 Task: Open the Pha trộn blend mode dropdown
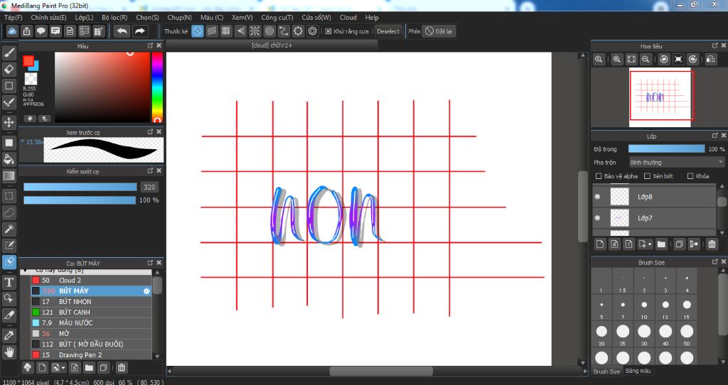click(677, 163)
